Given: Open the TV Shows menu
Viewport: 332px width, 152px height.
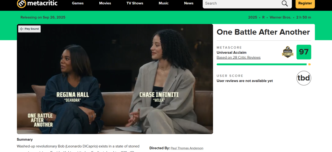Looking at the screenshot, I should (x=135, y=3).
